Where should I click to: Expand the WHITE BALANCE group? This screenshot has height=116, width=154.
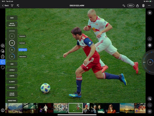pyautogui.click(x=12, y=24)
